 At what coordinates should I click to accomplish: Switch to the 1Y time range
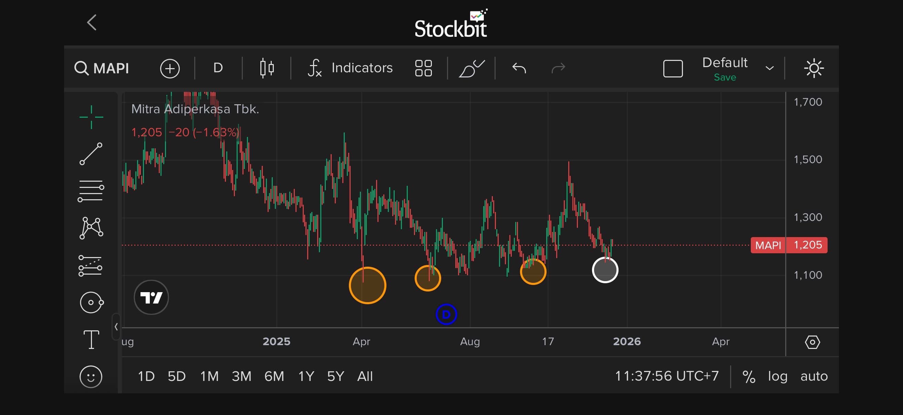tap(306, 376)
